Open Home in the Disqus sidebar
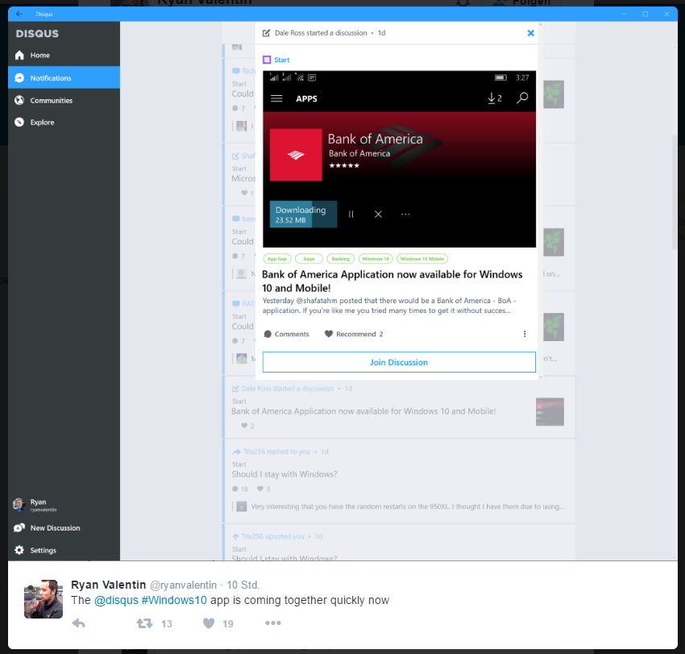685x654 pixels. [x=64, y=55]
